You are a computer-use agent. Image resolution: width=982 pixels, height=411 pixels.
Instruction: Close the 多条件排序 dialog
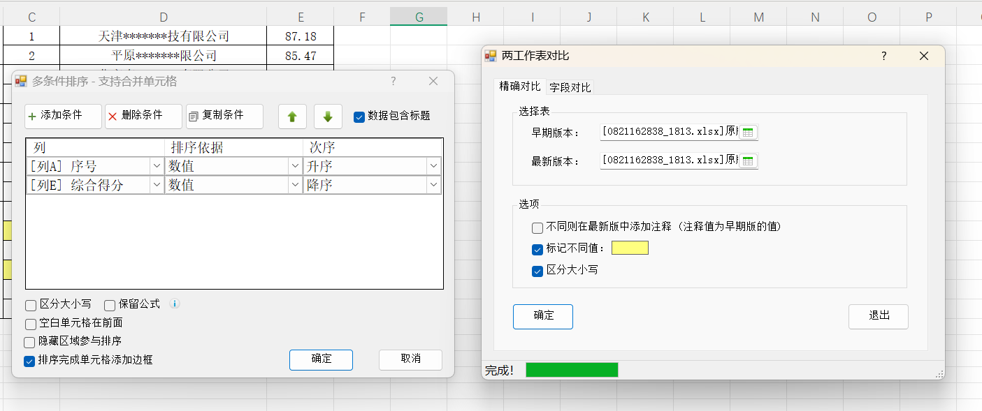coord(433,81)
